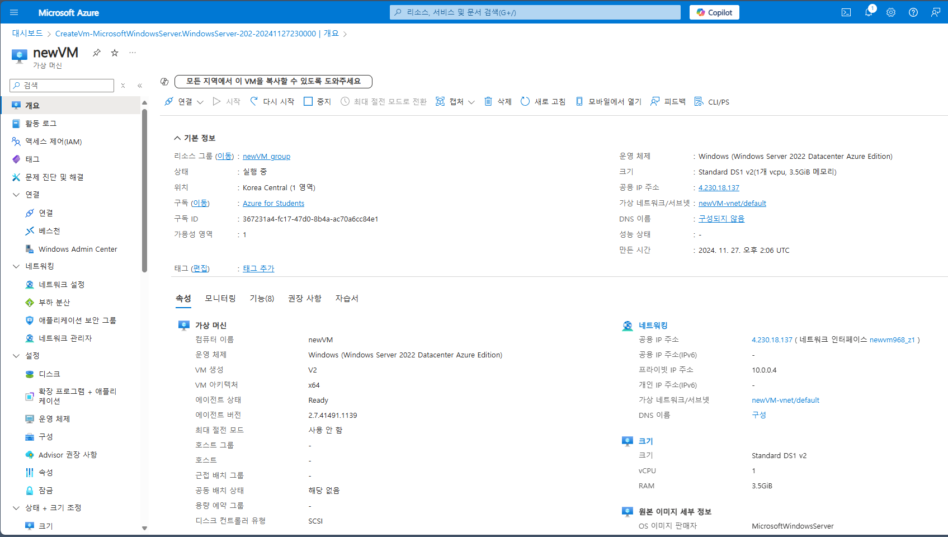The width and height of the screenshot is (948, 537).
Task: Select 개요 in the sidebar
Action: (x=70, y=105)
